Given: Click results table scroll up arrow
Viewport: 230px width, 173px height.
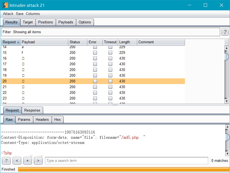Looking at the screenshot, I should coord(227,48).
